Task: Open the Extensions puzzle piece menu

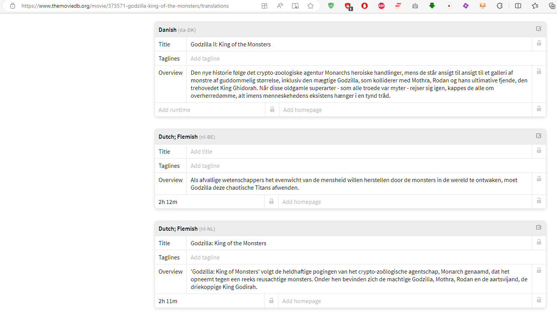Action: [499, 6]
